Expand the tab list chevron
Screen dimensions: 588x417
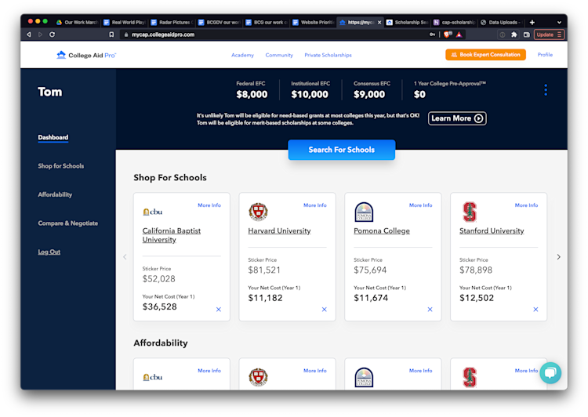(559, 23)
